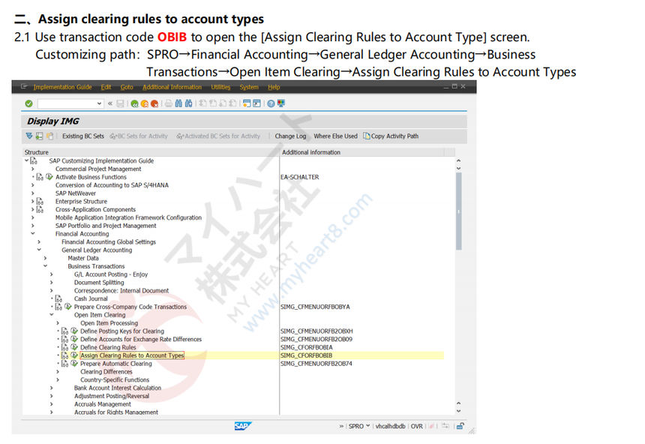
Task: Select the Bank Account Interest Calculation row
Action: (x=118, y=388)
